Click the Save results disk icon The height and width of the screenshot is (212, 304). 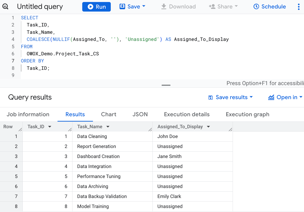[x=210, y=97]
